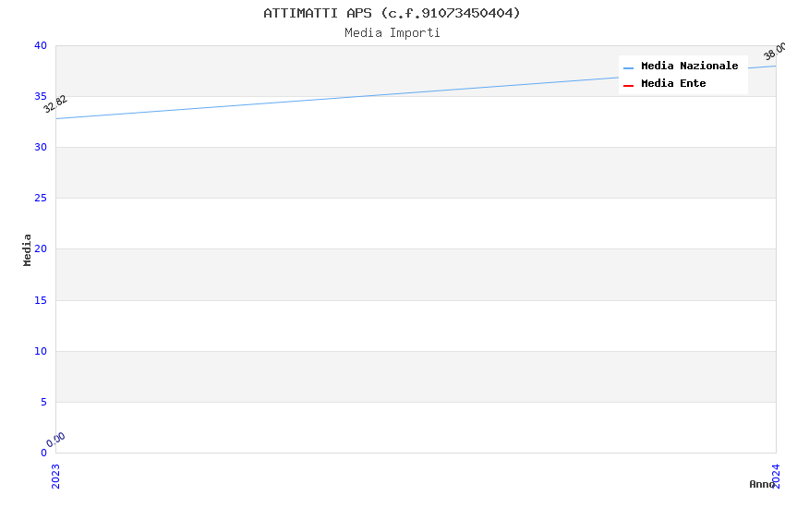Select the Media Ente legend label
The width and height of the screenshot is (785, 508).
pyautogui.click(x=673, y=84)
